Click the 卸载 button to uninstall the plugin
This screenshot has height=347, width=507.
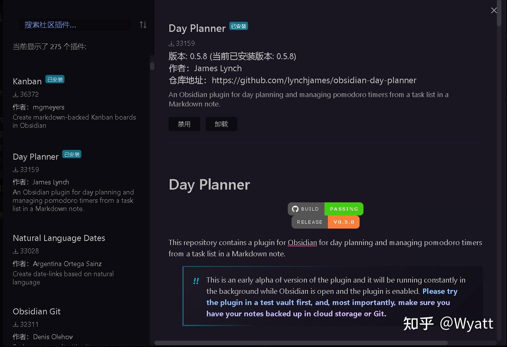[221, 124]
